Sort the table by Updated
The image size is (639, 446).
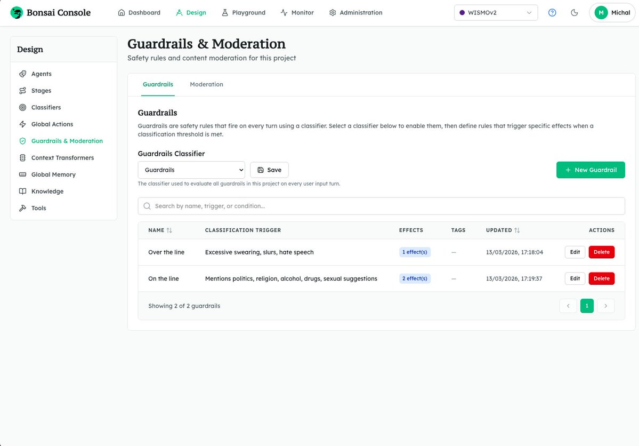(x=503, y=230)
